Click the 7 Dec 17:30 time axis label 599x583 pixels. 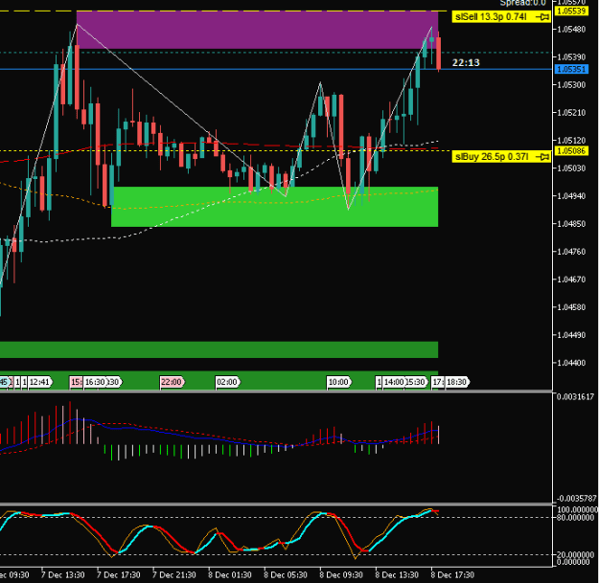[x=119, y=575]
